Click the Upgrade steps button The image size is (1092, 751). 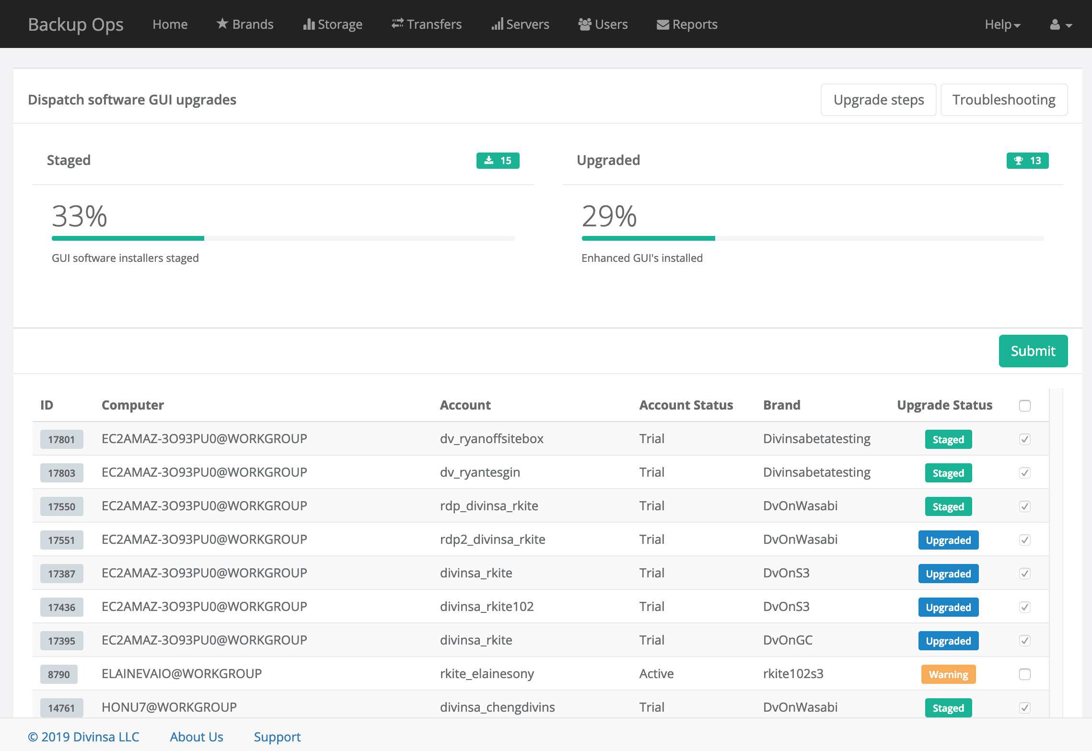[879, 100]
